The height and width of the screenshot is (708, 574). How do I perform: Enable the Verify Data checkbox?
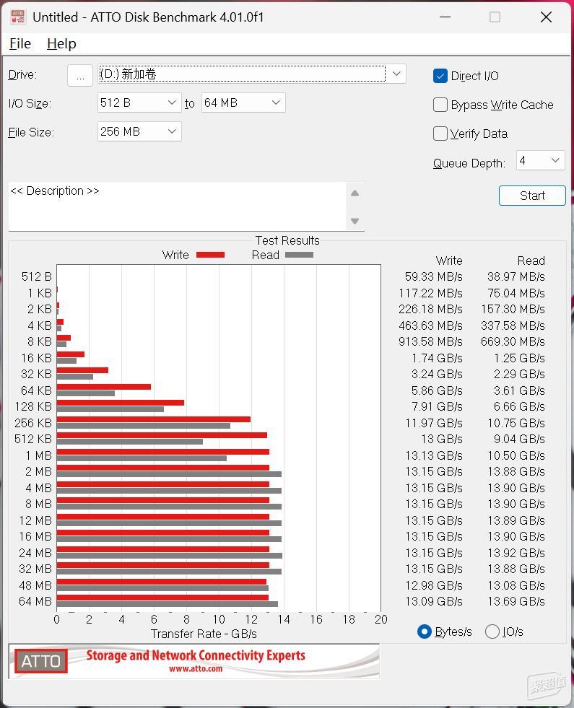coord(440,134)
